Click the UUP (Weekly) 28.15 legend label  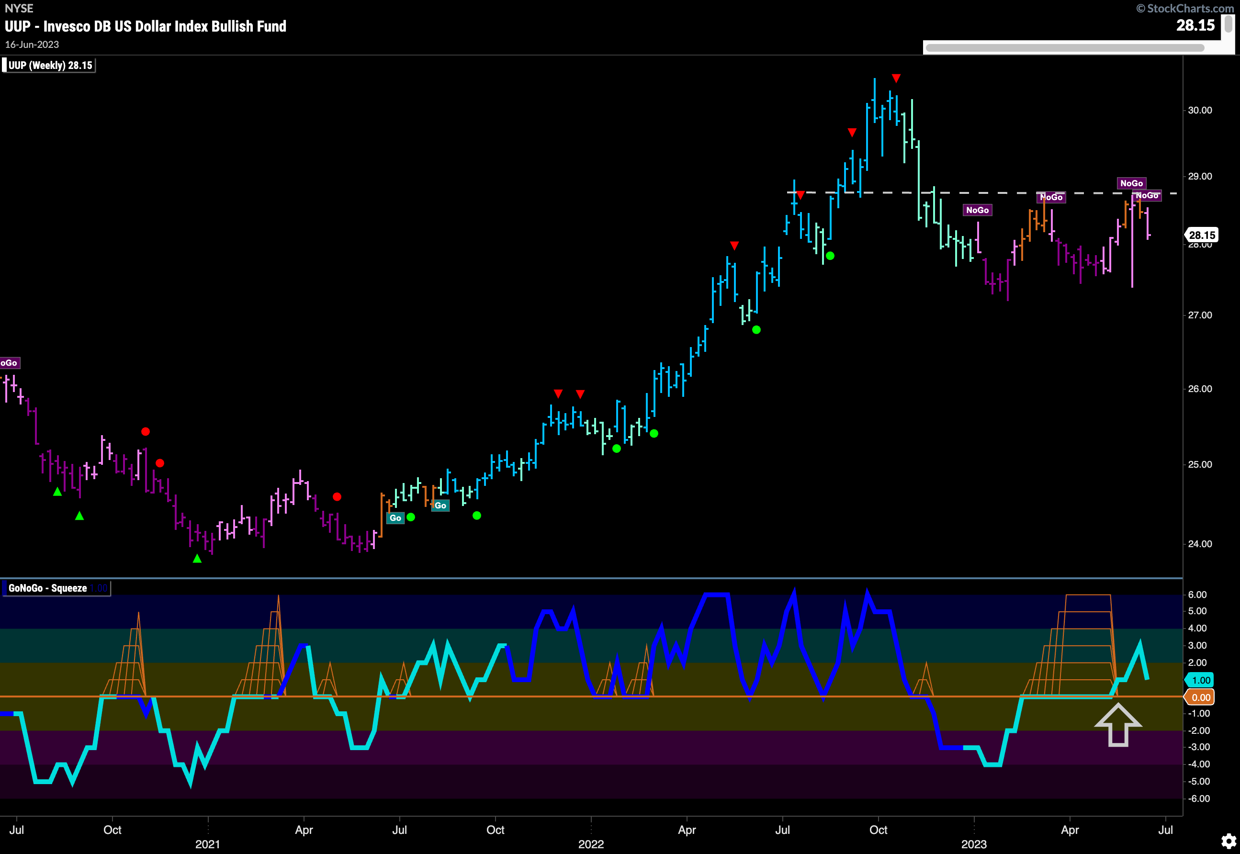[49, 65]
